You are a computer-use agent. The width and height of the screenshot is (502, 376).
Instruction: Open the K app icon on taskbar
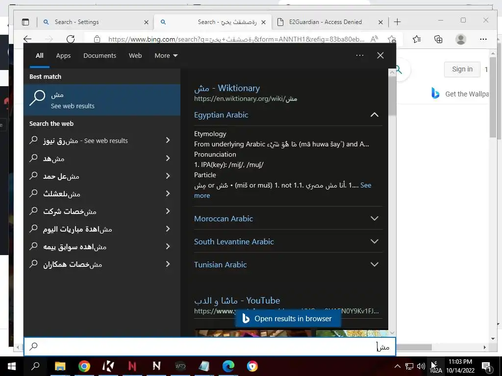pos(108,366)
